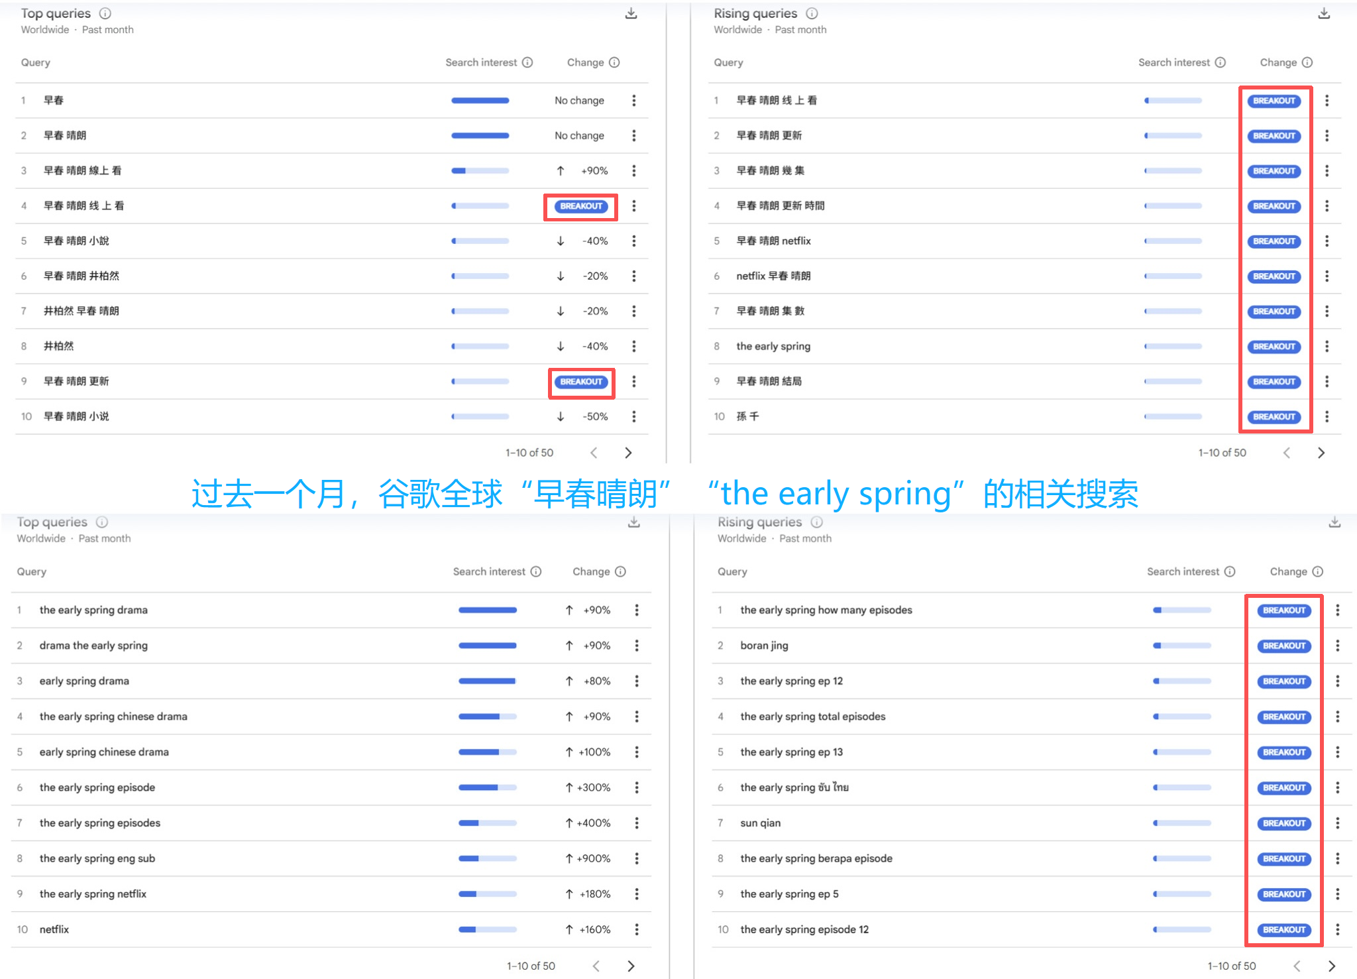Select the early spring ep 12 query
1357x979 pixels.
(791, 681)
